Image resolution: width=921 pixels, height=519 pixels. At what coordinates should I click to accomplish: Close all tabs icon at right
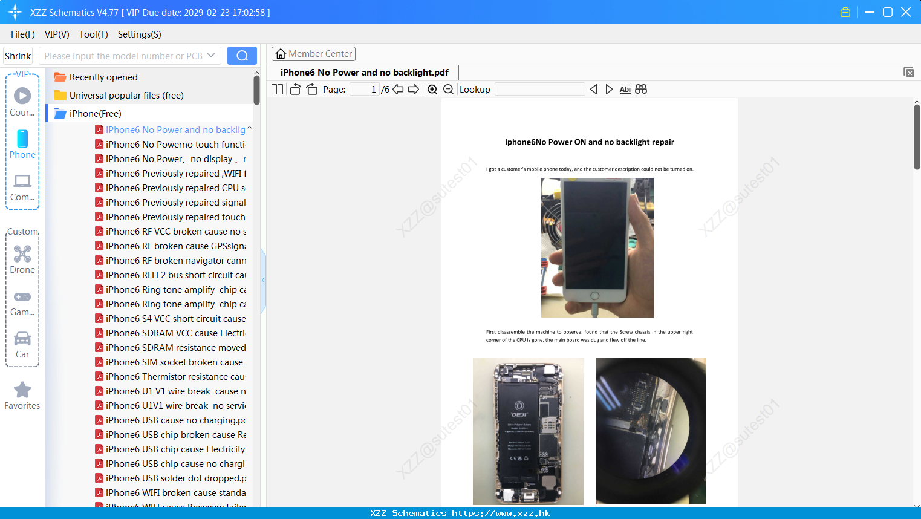tap(909, 72)
